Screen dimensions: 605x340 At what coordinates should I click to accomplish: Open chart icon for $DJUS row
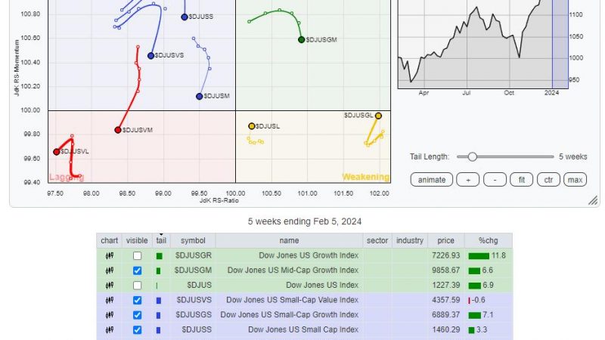(110, 286)
